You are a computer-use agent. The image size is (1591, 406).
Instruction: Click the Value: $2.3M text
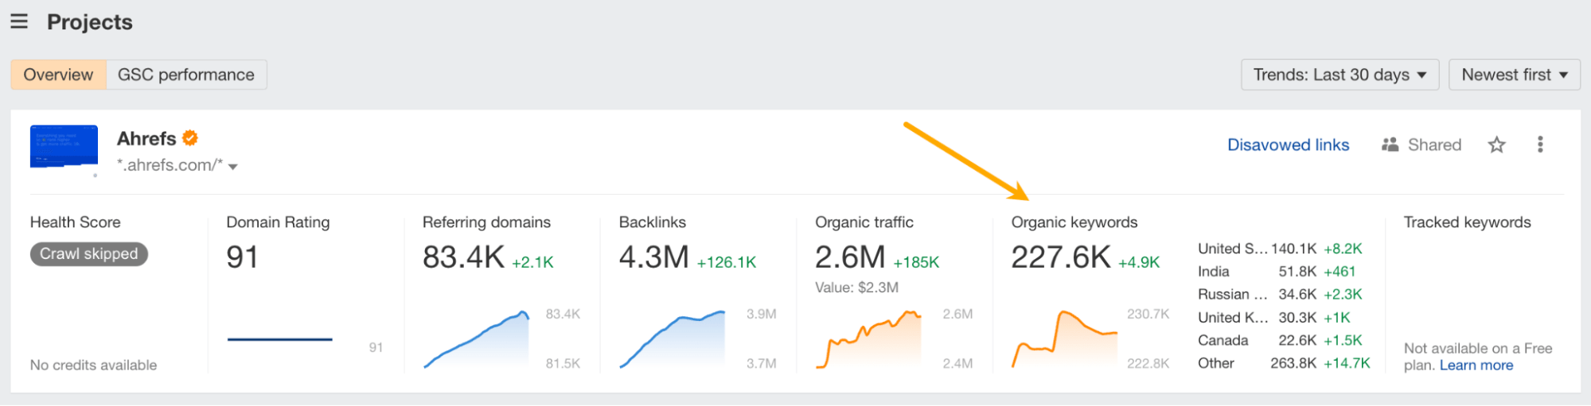[x=856, y=288]
